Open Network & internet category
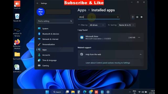The height and width of the screenshot is (94, 168). click(55, 39)
